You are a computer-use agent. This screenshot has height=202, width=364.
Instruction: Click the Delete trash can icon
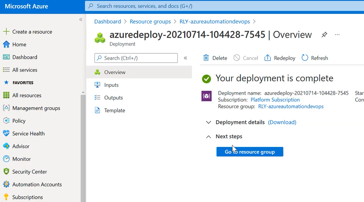pos(206,58)
